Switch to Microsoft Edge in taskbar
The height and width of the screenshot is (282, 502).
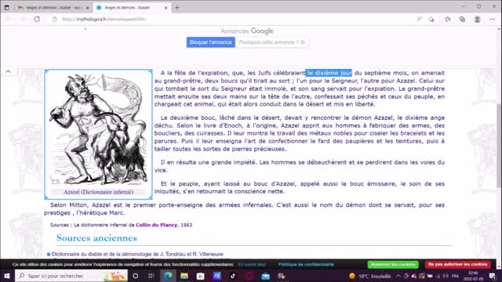click(x=168, y=276)
